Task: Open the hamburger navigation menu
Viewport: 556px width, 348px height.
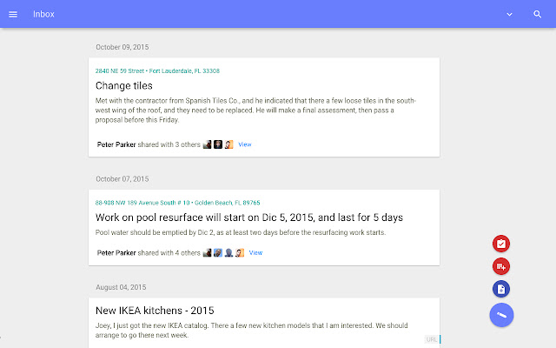Action: pos(12,14)
